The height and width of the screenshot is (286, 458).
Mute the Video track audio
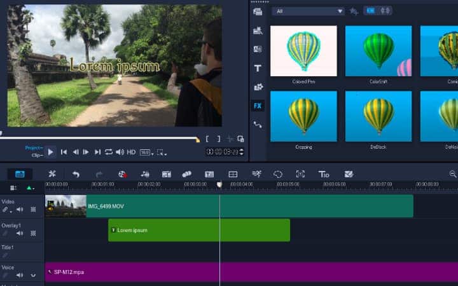coord(20,209)
